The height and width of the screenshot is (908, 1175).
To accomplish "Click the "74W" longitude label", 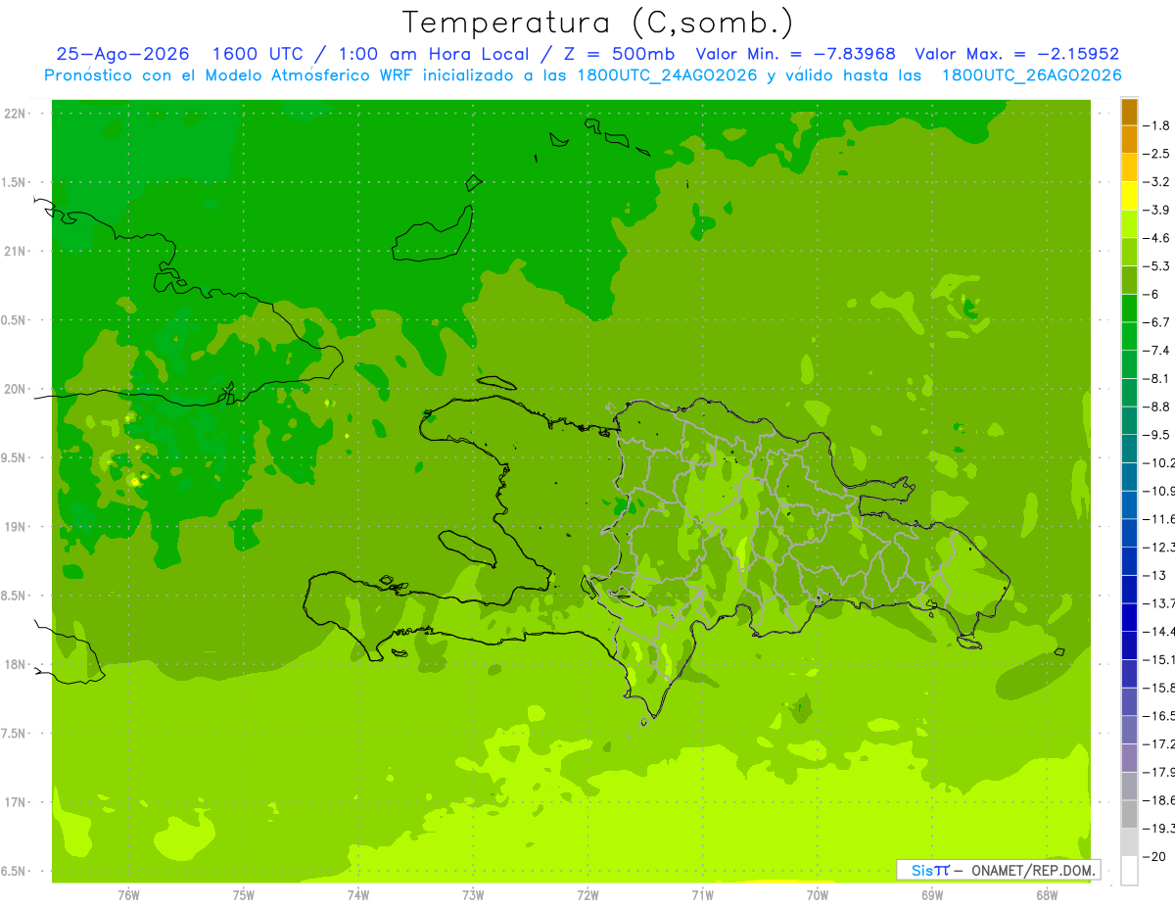I will 358,894.
